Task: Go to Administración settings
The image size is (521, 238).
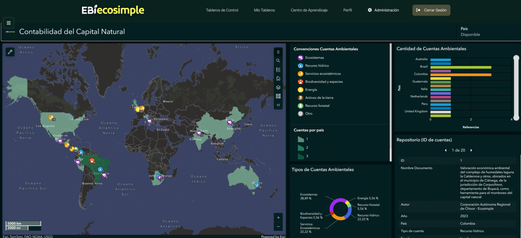Action: (x=383, y=10)
